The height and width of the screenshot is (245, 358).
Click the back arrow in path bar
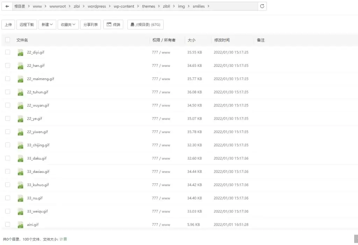[x=7, y=6]
